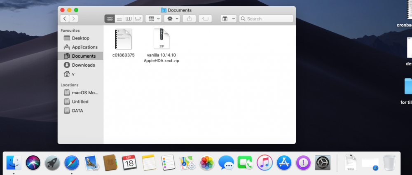Click the Search field in Finder
Image resolution: width=412 pixels, height=175 pixels.
tap(266, 19)
